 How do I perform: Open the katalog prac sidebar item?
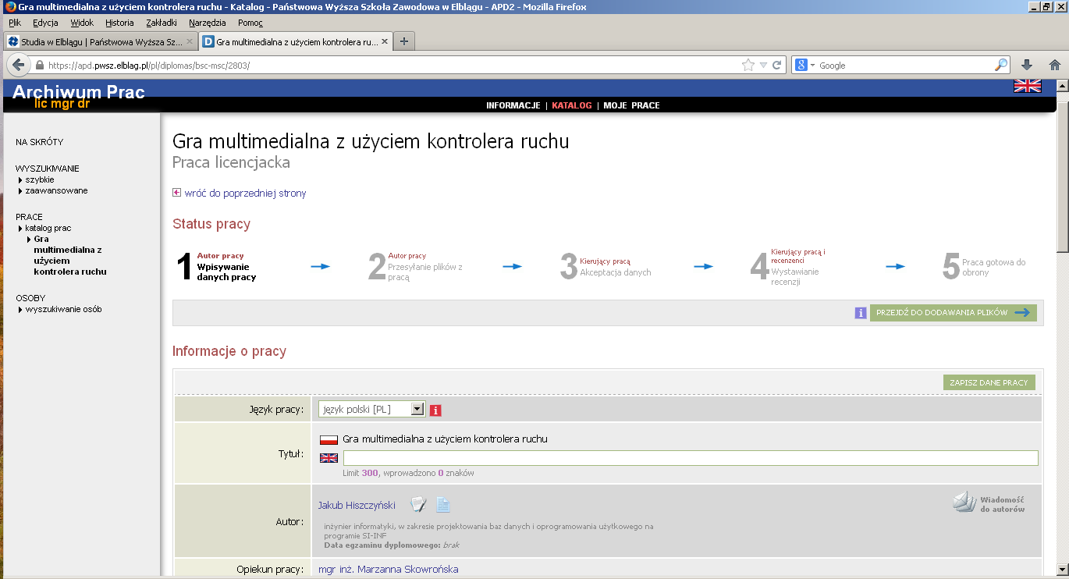point(48,228)
